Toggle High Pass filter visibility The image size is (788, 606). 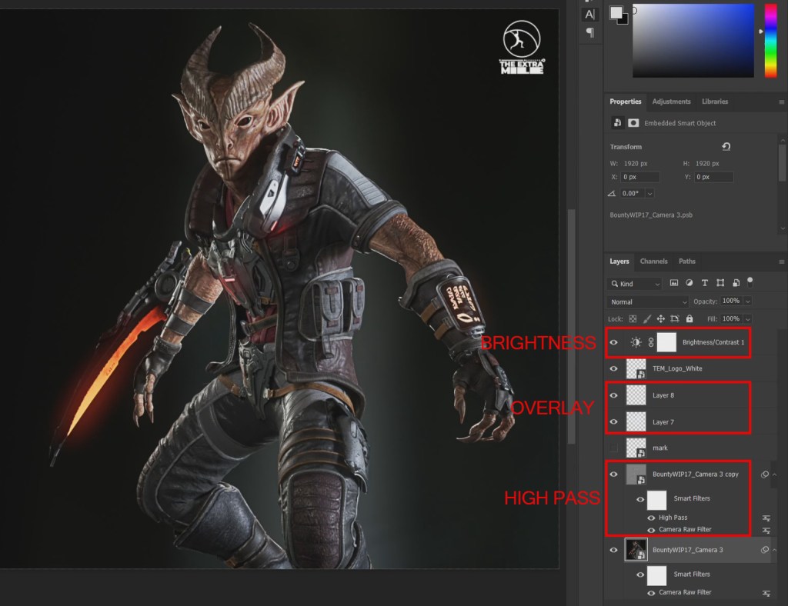[x=651, y=518]
